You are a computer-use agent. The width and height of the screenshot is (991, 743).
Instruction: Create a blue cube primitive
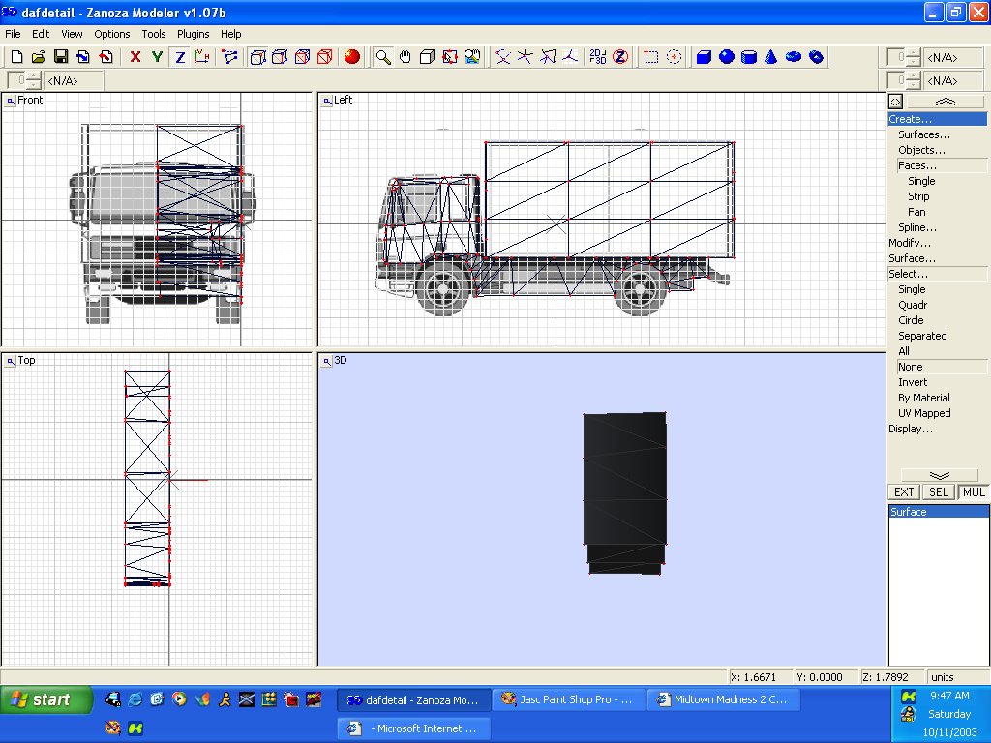tap(704, 57)
